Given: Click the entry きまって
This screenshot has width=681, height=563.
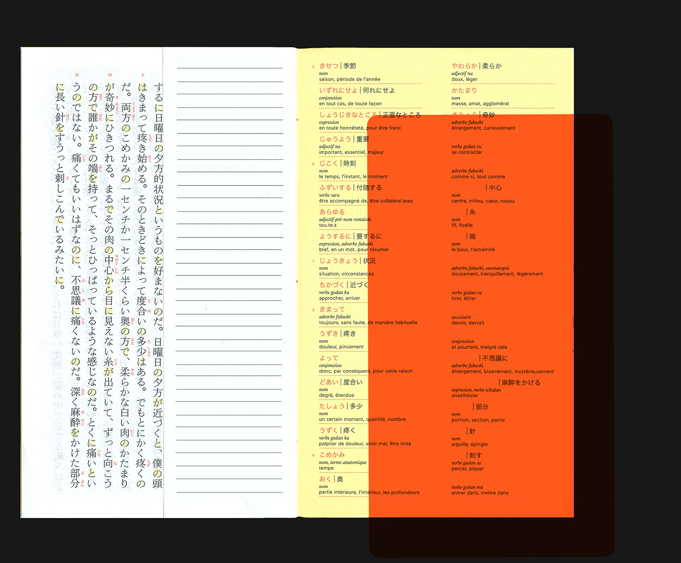Looking at the screenshot, I should (332, 309).
